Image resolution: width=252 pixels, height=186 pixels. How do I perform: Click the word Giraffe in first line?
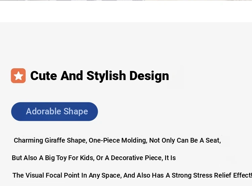coord(55,141)
